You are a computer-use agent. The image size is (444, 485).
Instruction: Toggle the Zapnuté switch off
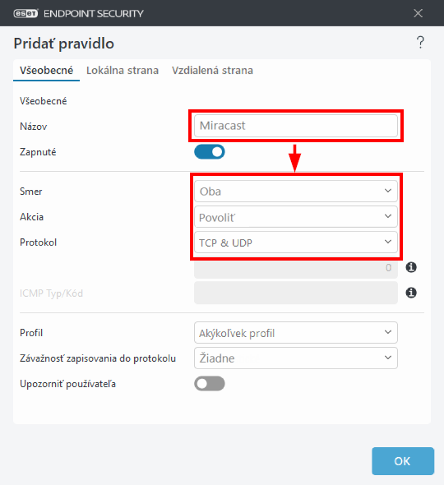click(x=210, y=152)
